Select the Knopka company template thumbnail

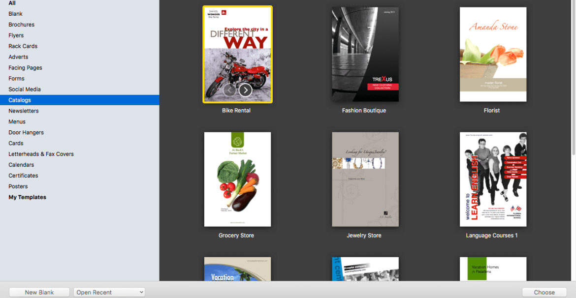(365, 269)
